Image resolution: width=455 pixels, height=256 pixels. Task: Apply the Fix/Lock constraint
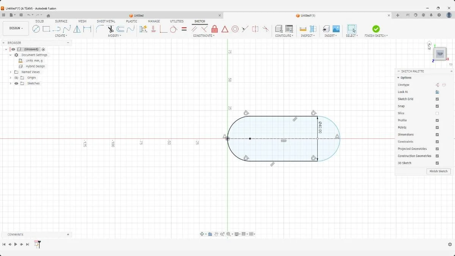[215, 29]
